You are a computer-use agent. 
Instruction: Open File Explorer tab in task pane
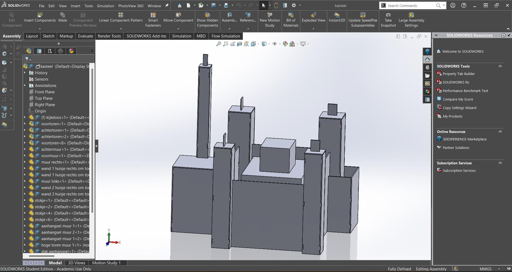point(427,76)
